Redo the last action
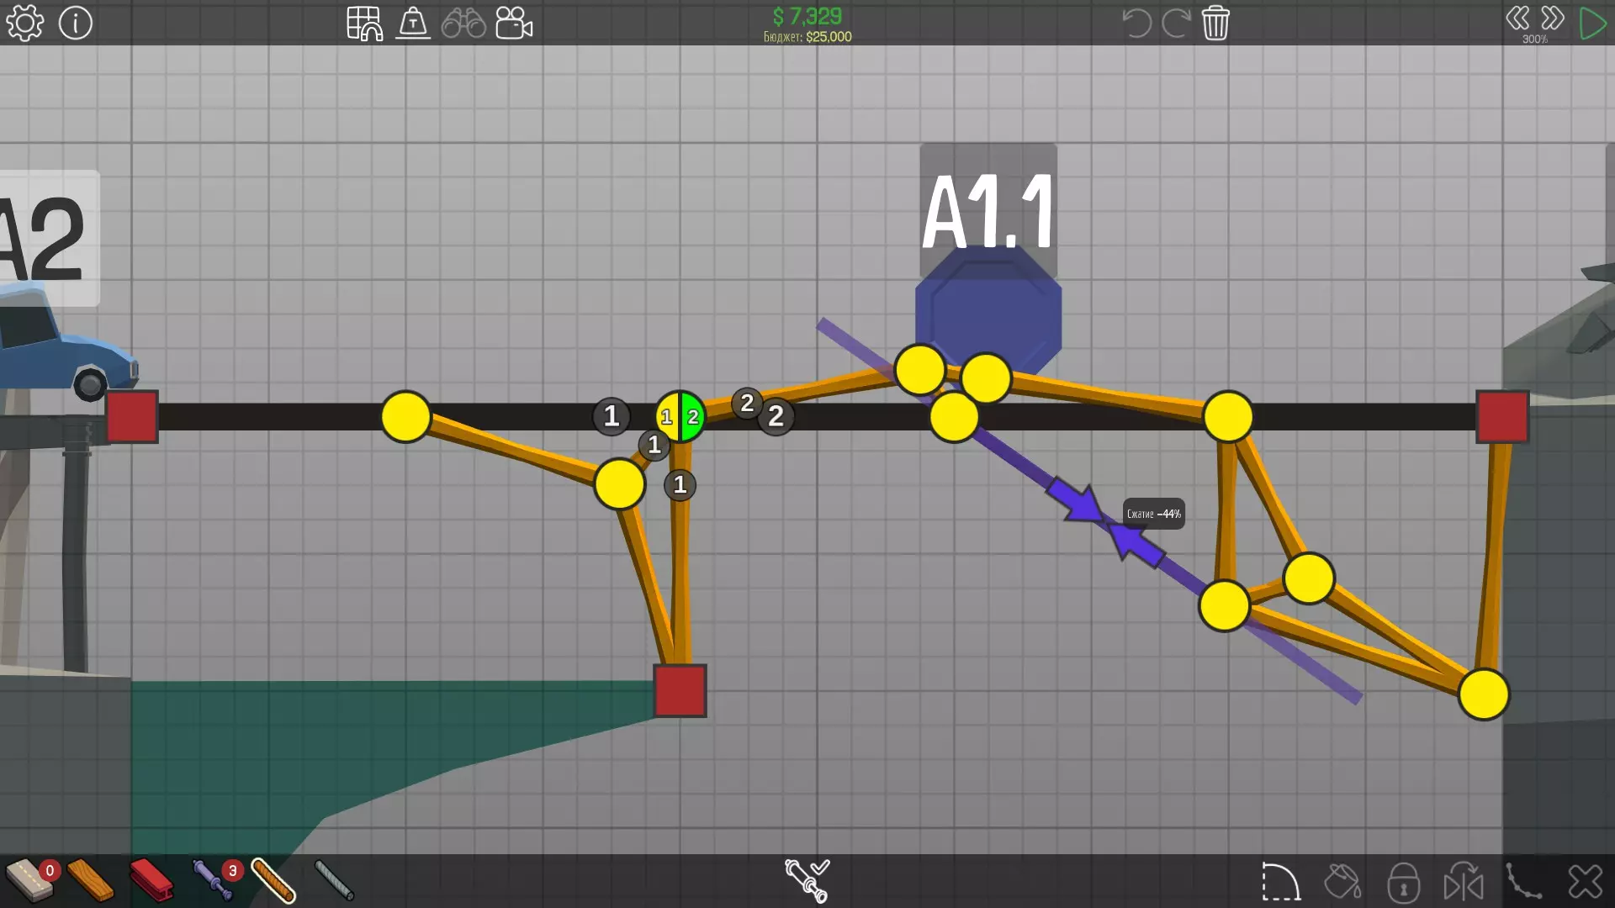This screenshot has height=908, width=1615. pyautogui.click(x=1176, y=23)
